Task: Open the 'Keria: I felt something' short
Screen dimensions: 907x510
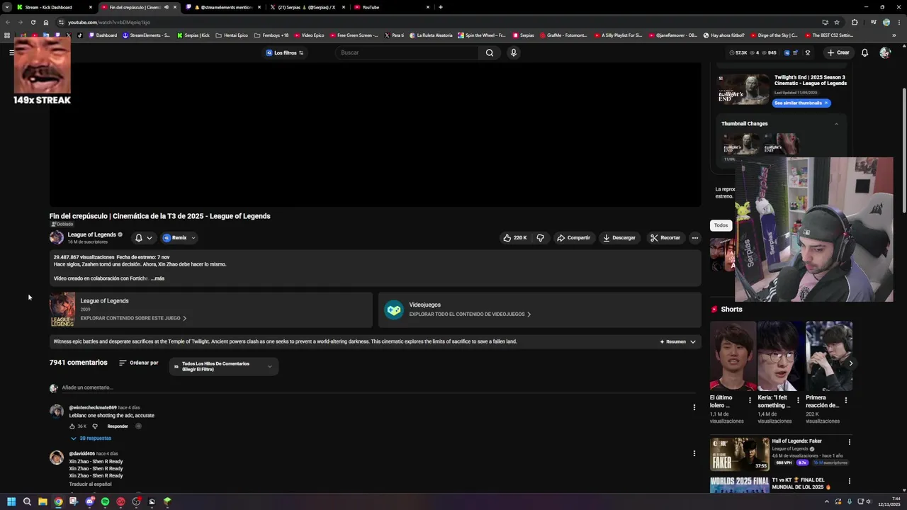Action: point(781,356)
